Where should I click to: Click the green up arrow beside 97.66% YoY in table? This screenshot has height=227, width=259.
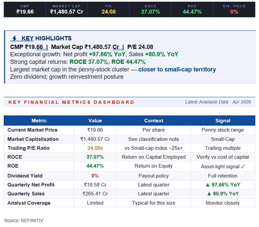(207, 185)
